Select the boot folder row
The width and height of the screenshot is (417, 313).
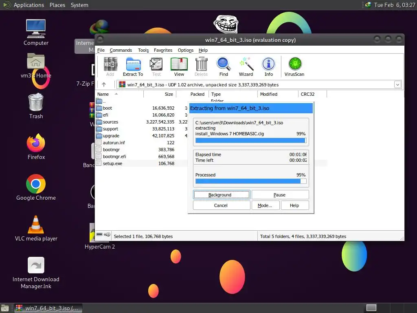click(x=141, y=108)
